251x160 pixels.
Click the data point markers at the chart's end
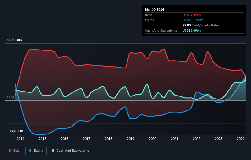pyautogui.click(x=246, y=78)
